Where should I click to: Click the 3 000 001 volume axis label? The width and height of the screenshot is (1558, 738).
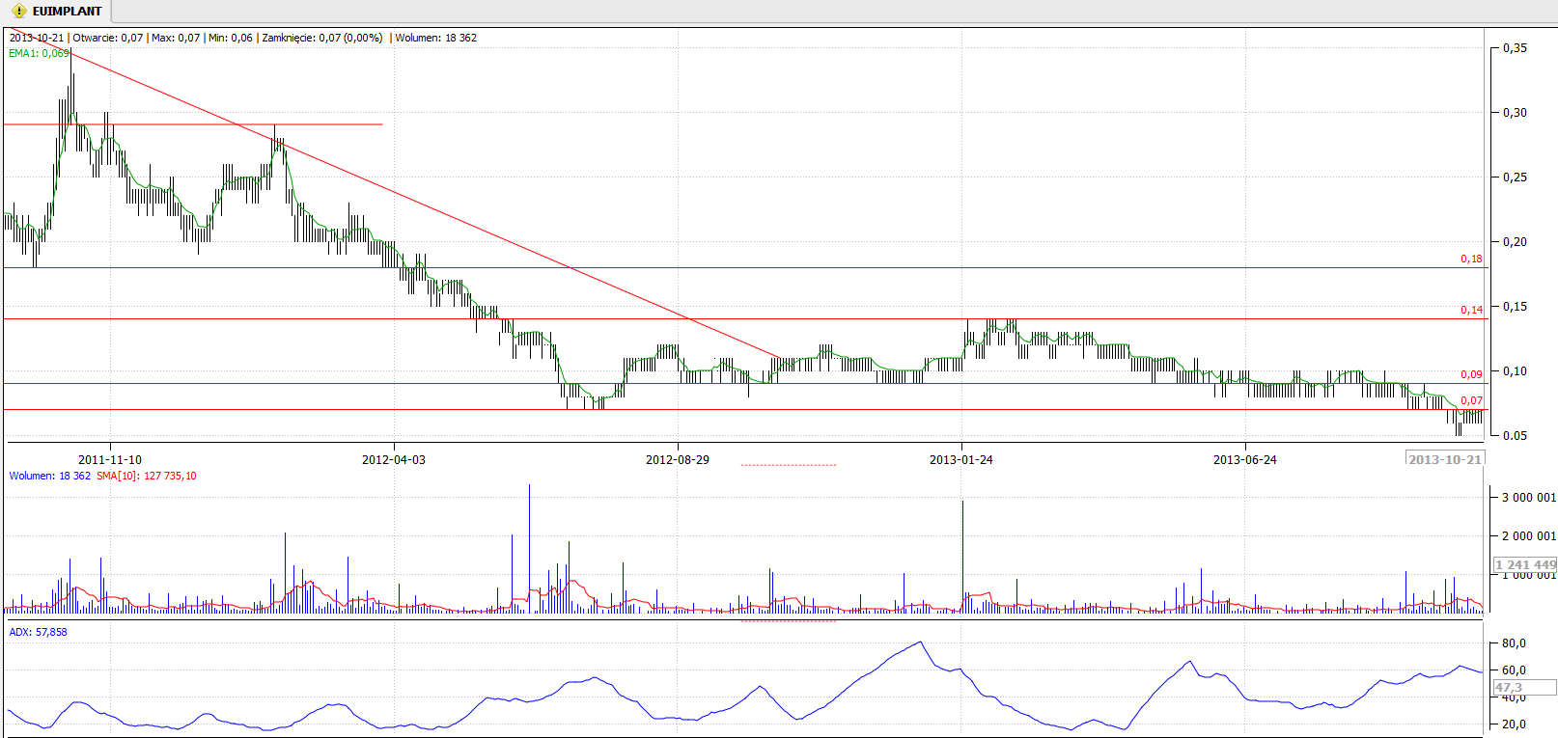point(1529,497)
